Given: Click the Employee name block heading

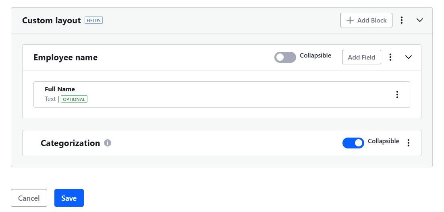Looking at the screenshot, I should tap(65, 58).
